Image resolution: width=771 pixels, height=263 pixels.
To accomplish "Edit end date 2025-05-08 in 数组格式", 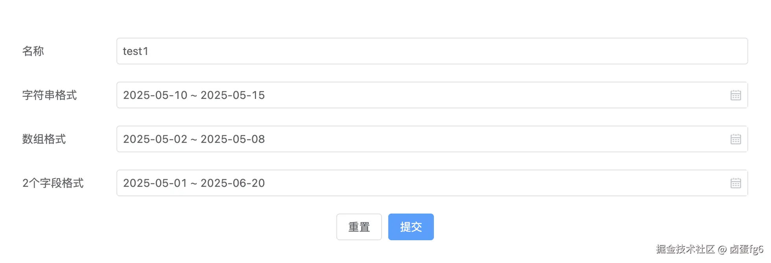I will [232, 139].
